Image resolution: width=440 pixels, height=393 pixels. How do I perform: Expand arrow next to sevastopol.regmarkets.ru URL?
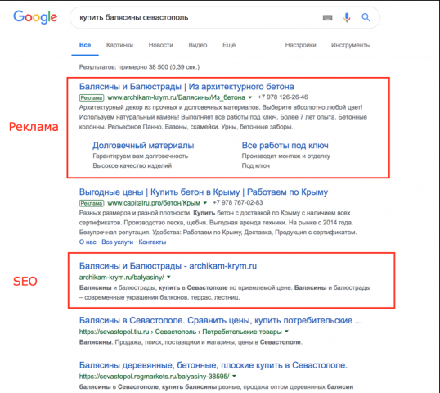[234, 376]
